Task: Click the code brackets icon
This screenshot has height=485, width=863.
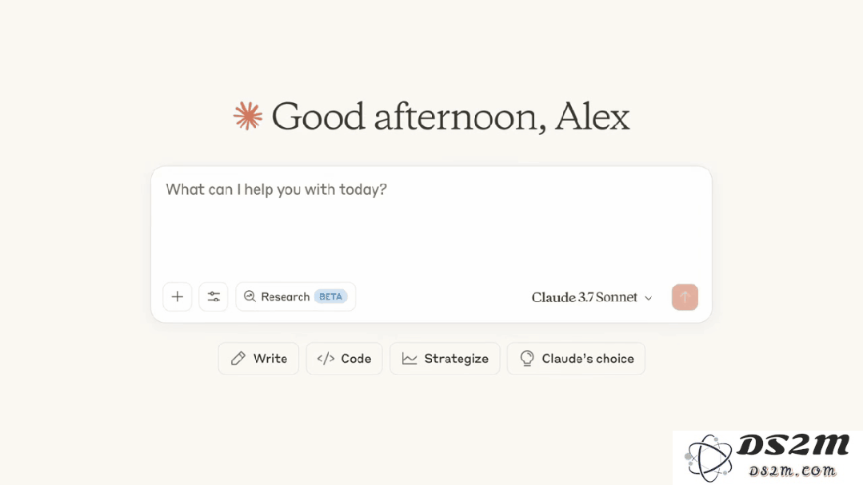Action: (326, 359)
